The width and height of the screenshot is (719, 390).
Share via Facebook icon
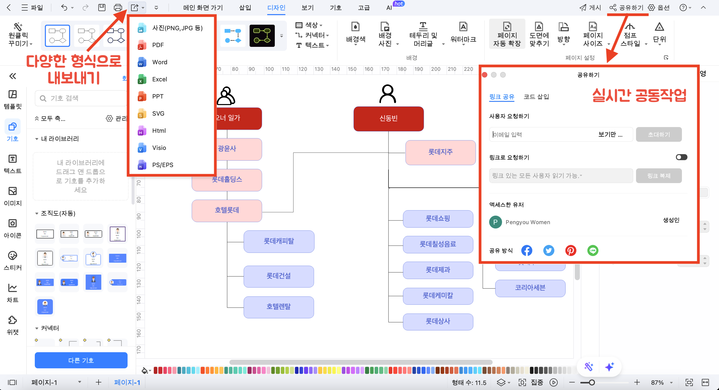527,250
